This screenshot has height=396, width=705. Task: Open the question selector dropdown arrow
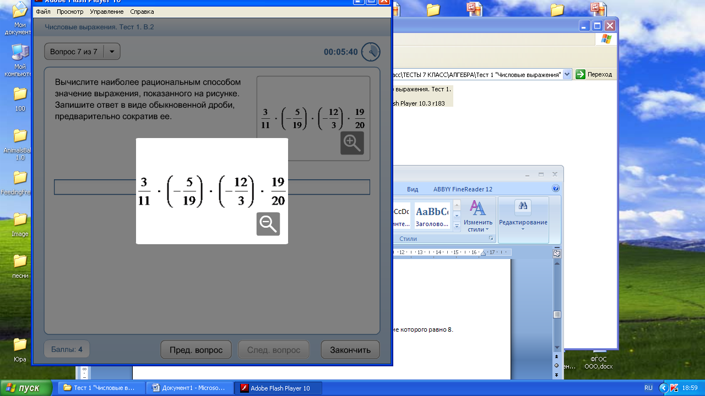[112, 52]
